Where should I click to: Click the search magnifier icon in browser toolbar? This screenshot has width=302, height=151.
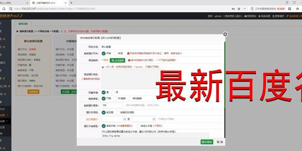[x=252, y=9]
